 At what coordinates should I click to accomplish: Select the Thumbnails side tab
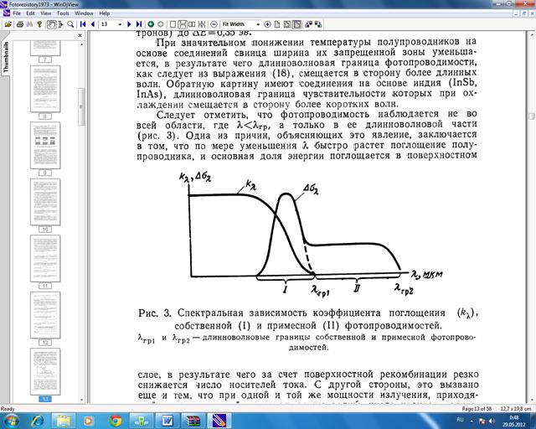[4, 57]
